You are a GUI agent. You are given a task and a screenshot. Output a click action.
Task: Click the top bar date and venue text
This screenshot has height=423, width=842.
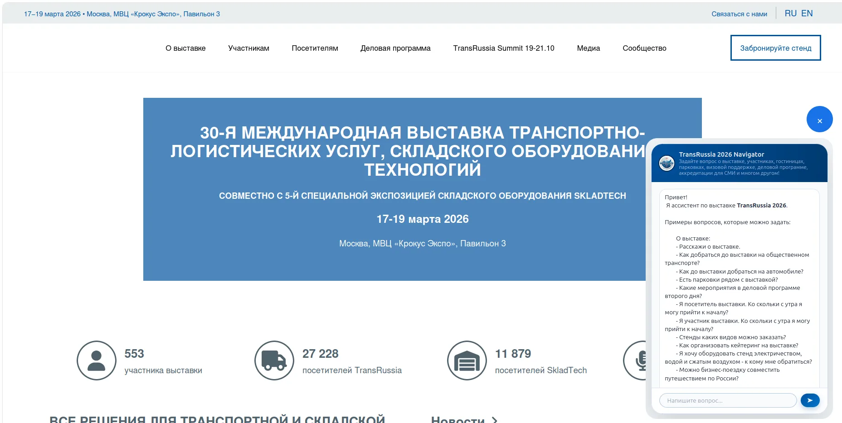[x=122, y=14]
